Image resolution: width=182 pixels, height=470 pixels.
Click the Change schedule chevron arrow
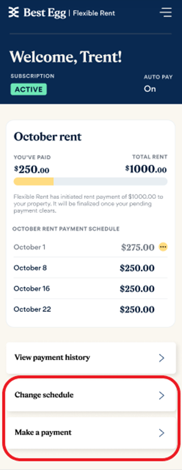coord(162,395)
